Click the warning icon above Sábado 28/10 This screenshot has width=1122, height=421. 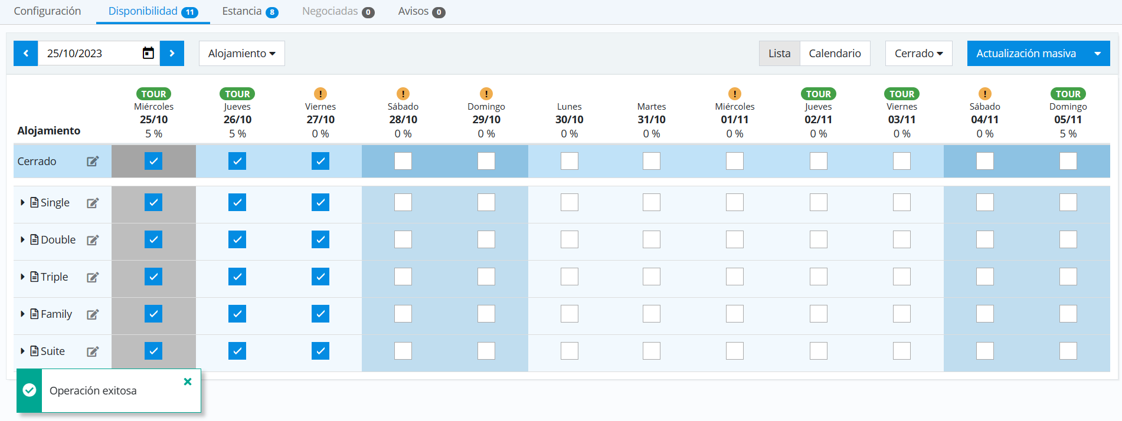pyautogui.click(x=403, y=94)
